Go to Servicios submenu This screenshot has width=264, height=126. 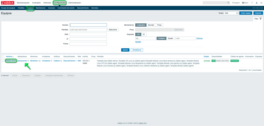pos(95,8)
